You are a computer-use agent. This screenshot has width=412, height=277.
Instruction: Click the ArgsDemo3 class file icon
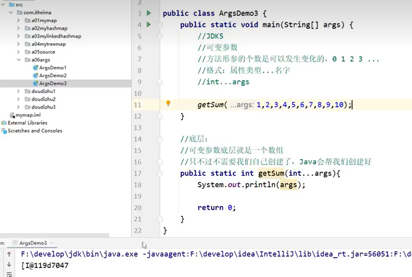click(35, 83)
